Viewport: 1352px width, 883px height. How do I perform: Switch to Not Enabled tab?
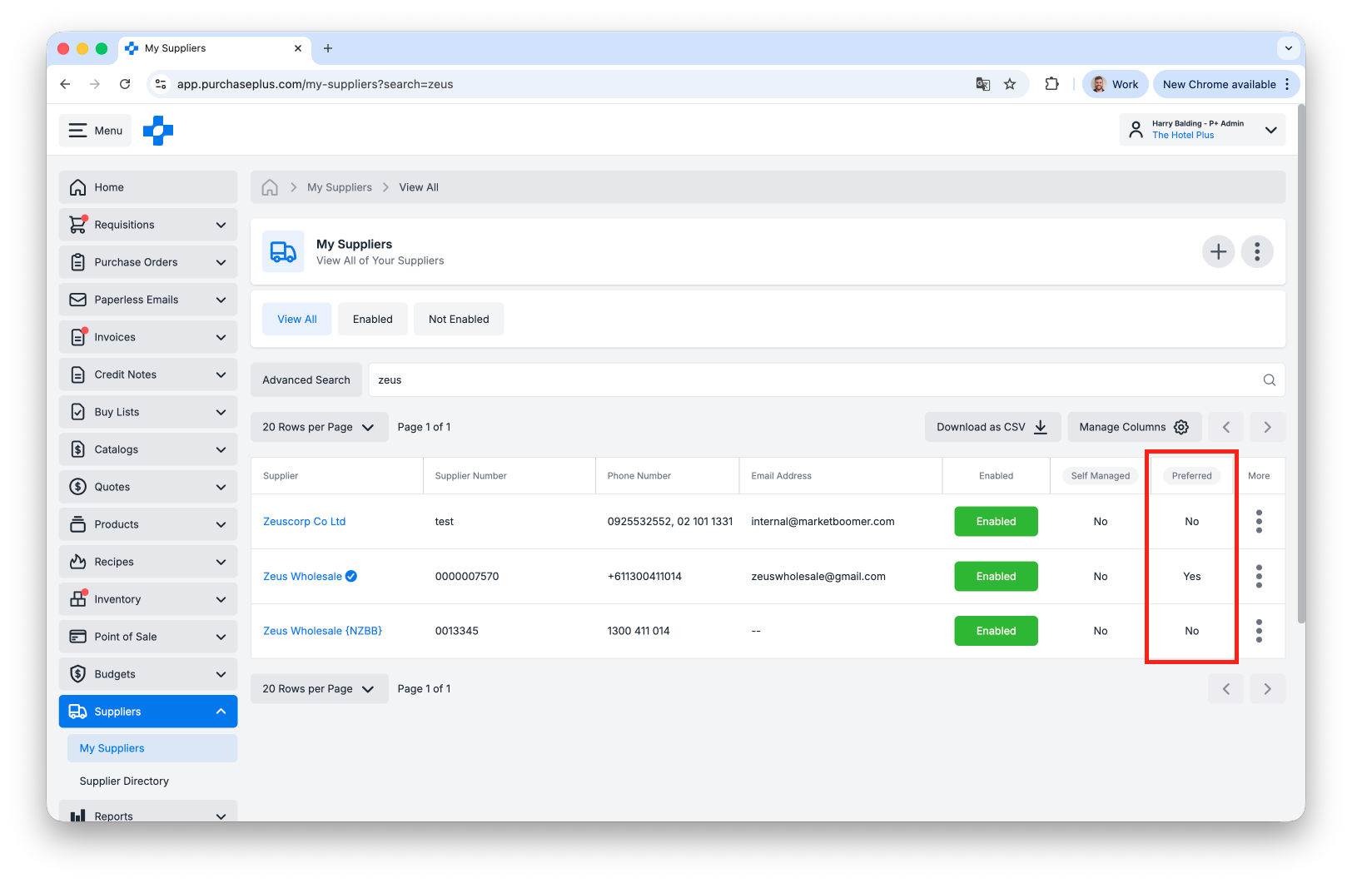click(x=459, y=320)
